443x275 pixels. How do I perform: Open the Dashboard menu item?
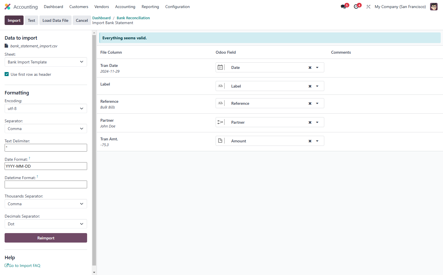[53, 7]
